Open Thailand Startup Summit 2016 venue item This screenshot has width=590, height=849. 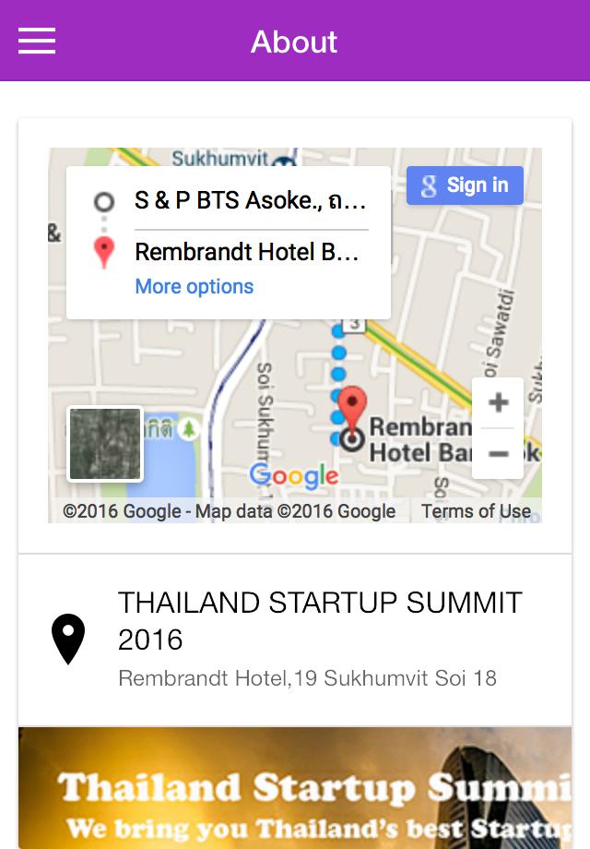coord(295,640)
